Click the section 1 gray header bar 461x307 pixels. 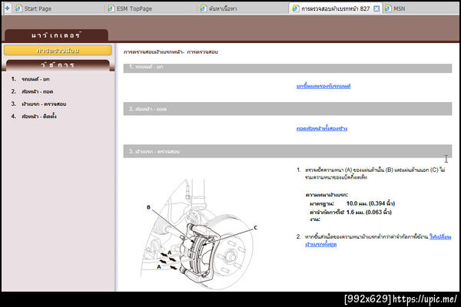[x=287, y=68]
